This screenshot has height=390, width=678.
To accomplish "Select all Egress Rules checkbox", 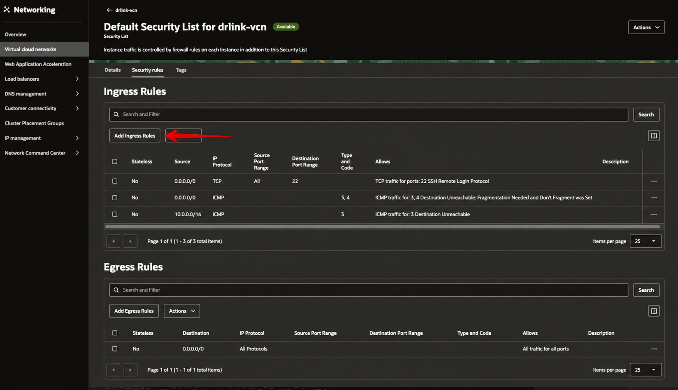I will coord(115,333).
